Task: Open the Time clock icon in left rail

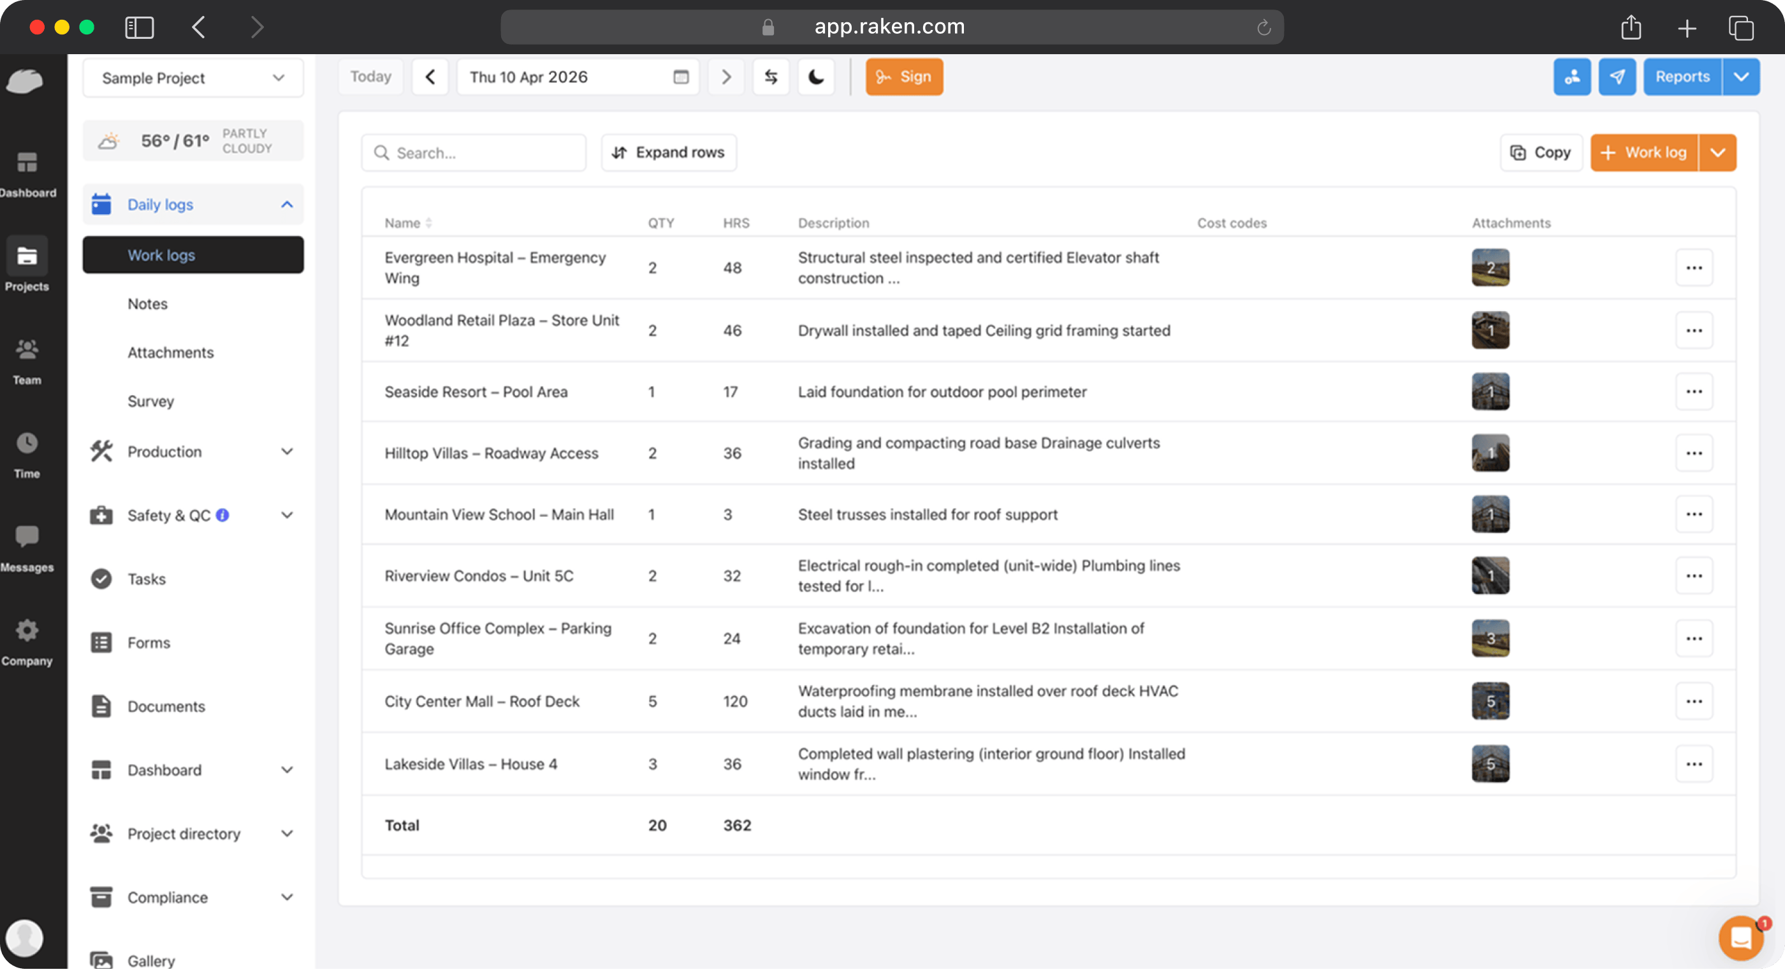Action: click(x=27, y=454)
